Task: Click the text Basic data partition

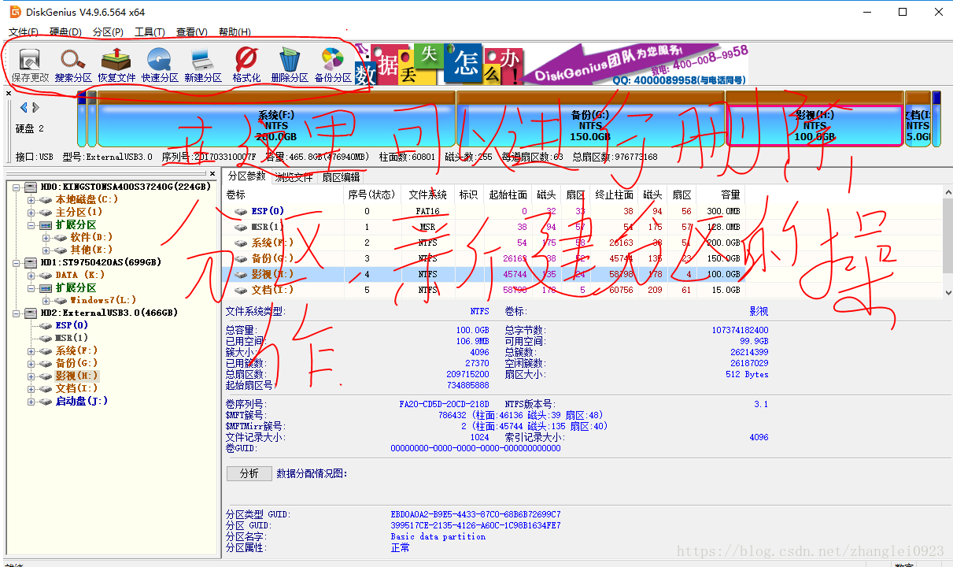Action: [438, 536]
